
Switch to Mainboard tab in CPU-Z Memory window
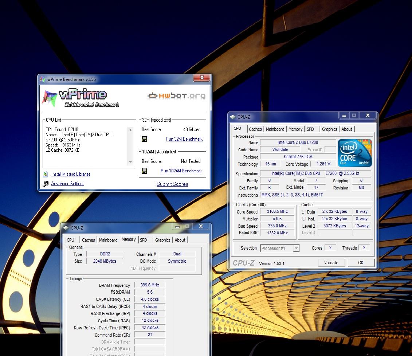pos(108,240)
